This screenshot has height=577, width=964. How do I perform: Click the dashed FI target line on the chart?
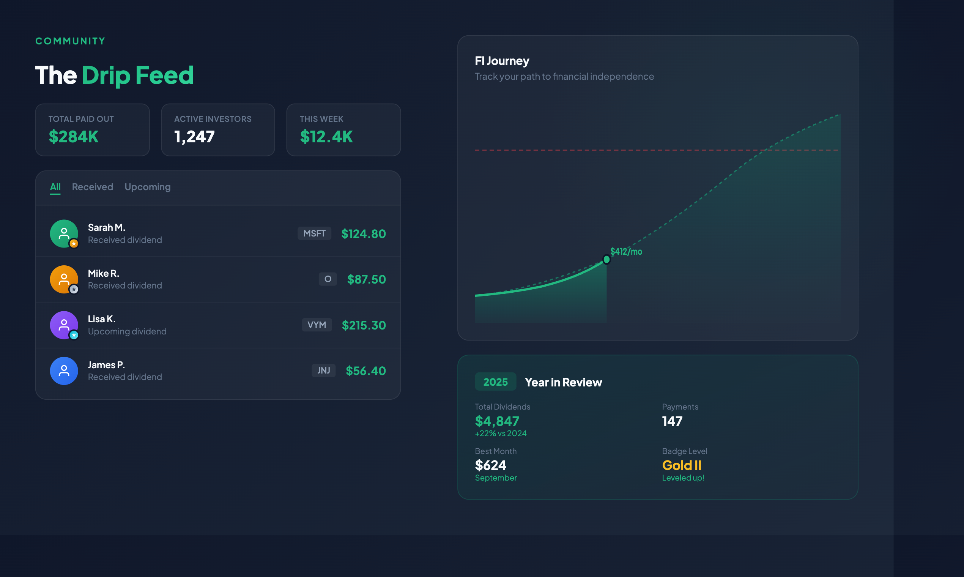pyautogui.click(x=657, y=150)
